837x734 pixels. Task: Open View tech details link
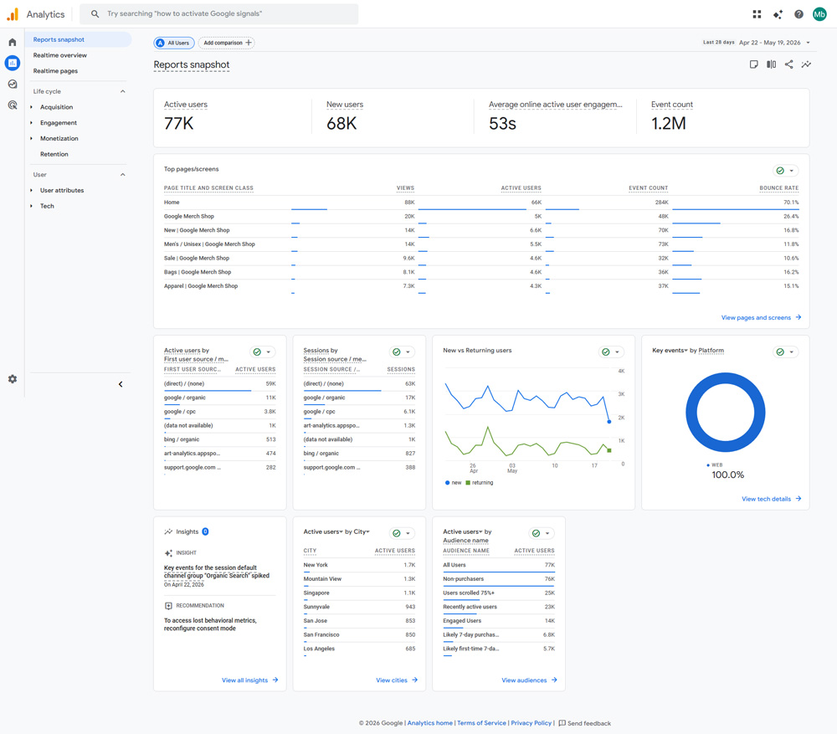coord(772,499)
